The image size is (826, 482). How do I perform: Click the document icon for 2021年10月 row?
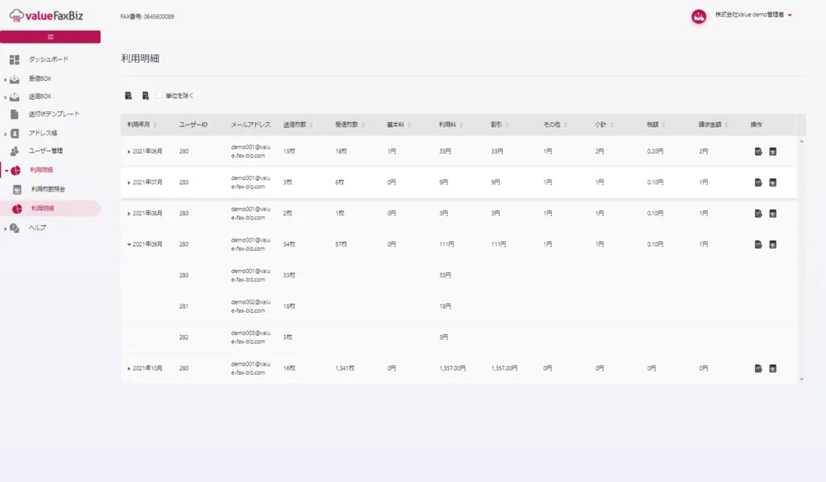(x=758, y=368)
